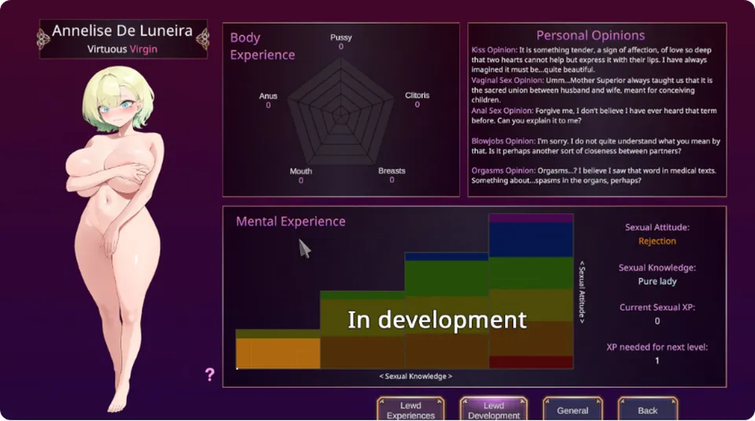Click the In development overlay text
The height and width of the screenshot is (421, 755).
click(436, 319)
